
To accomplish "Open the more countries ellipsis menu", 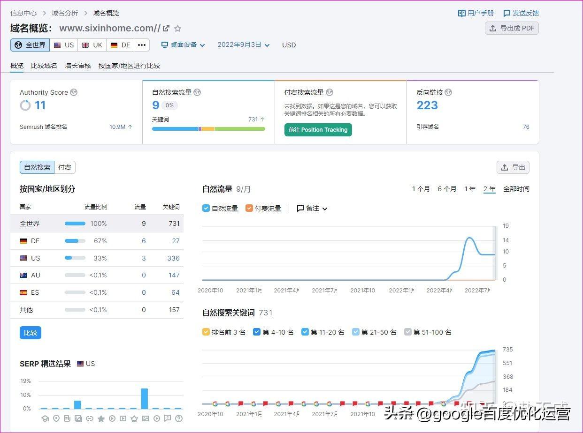I will [142, 45].
